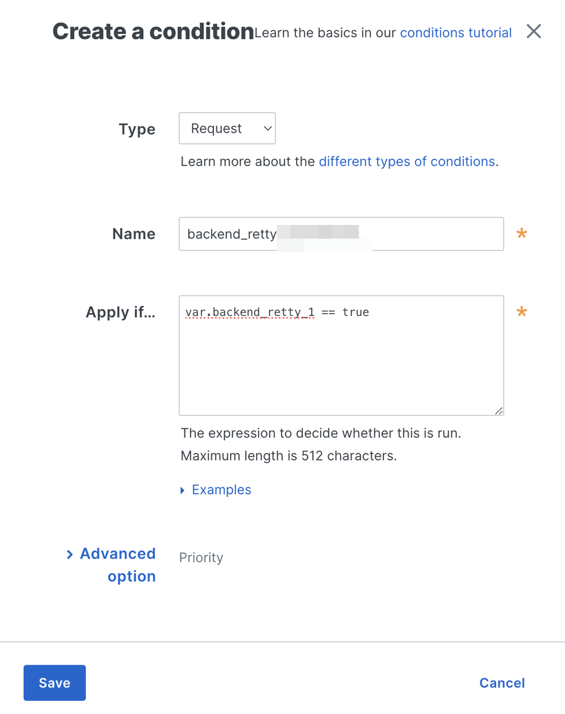Screen dimensions: 565x714
Task: Save the new condition
Action: [55, 682]
